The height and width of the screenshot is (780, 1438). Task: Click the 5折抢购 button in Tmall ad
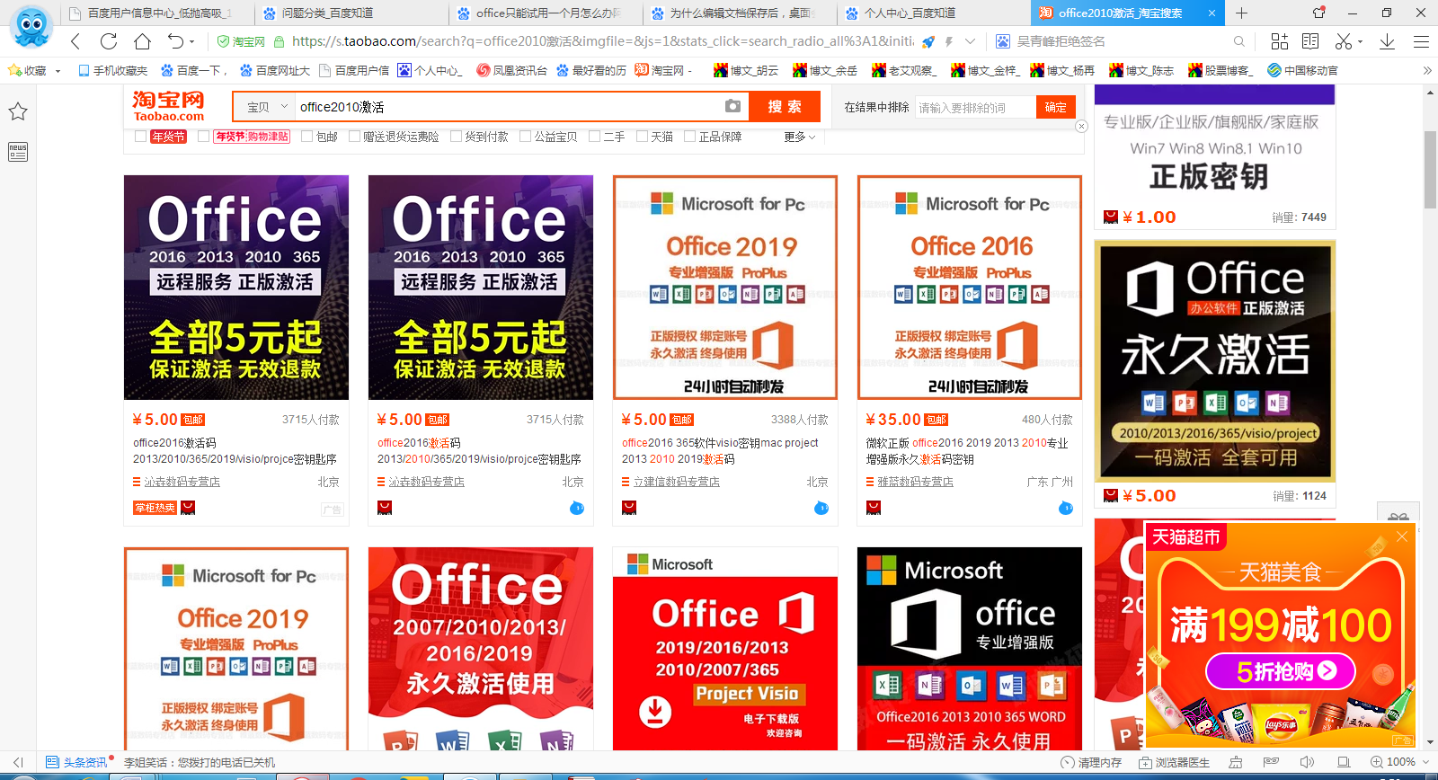click(1281, 671)
